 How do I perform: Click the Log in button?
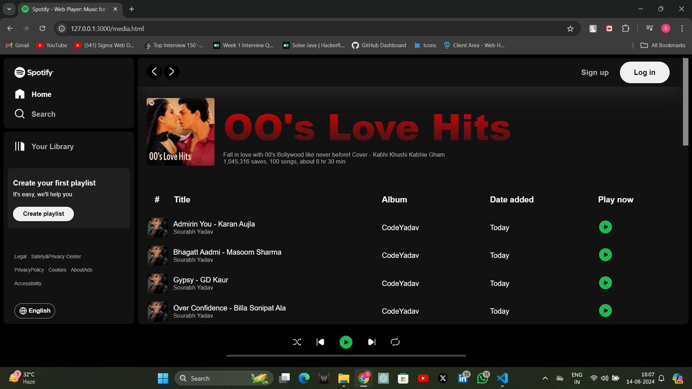coord(645,73)
